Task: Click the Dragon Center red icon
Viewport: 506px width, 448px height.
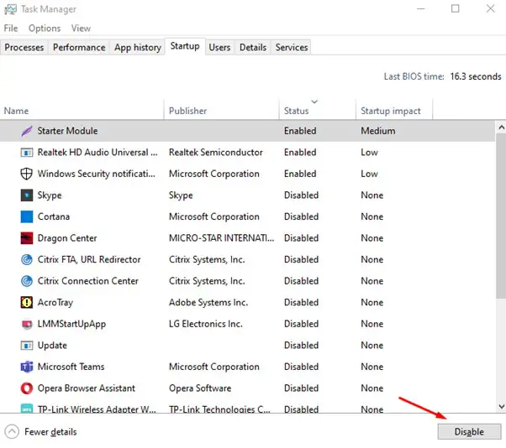Action: point(27,238)
